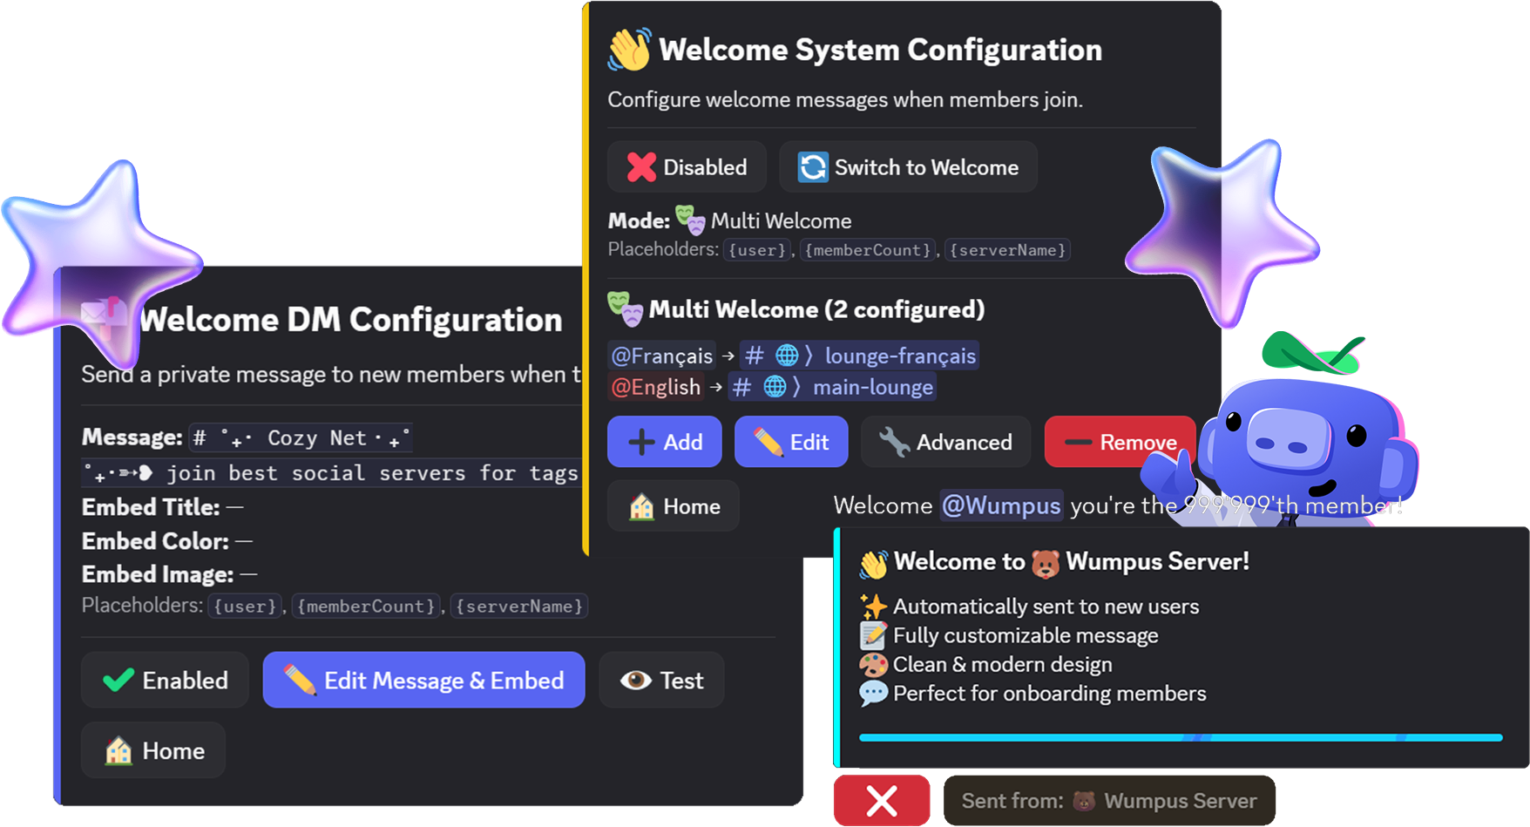Click the @Français role mention

pyautogui.click(x=660, y=355)
